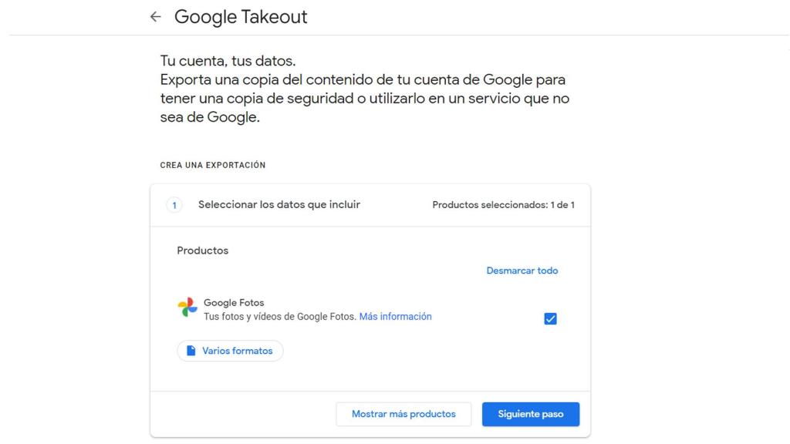Click the blue checkmark icon beside Google Fotos

click(549, 318)
